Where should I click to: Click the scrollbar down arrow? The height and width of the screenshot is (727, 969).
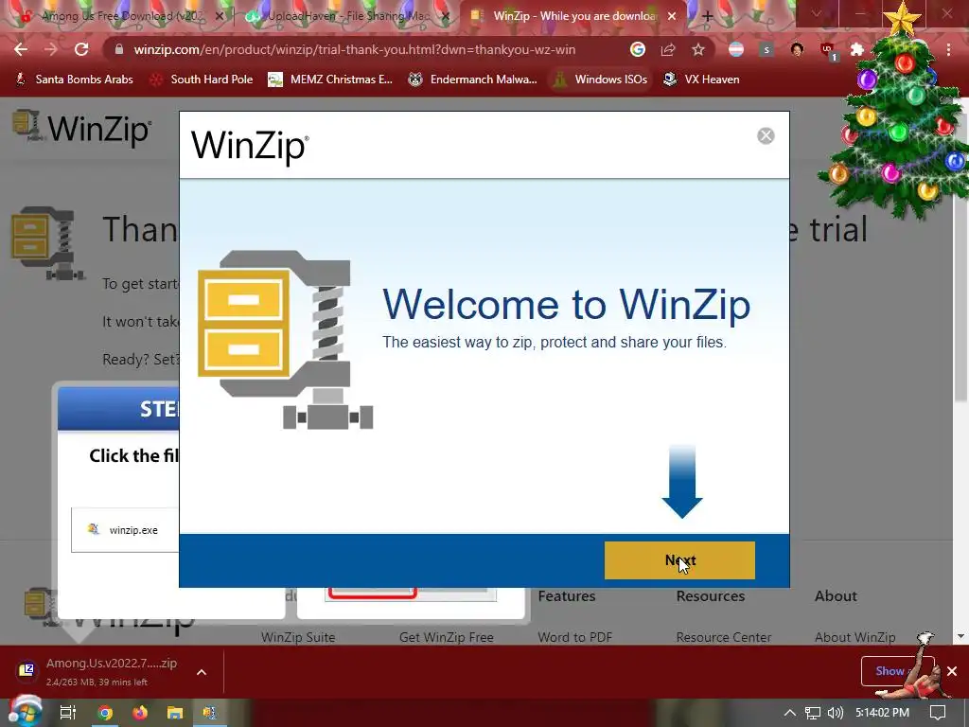[x=960, y=635]
